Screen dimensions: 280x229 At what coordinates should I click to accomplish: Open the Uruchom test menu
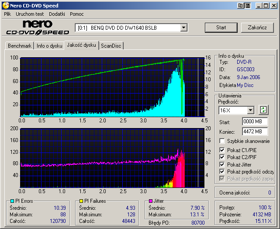click(30, 14)
